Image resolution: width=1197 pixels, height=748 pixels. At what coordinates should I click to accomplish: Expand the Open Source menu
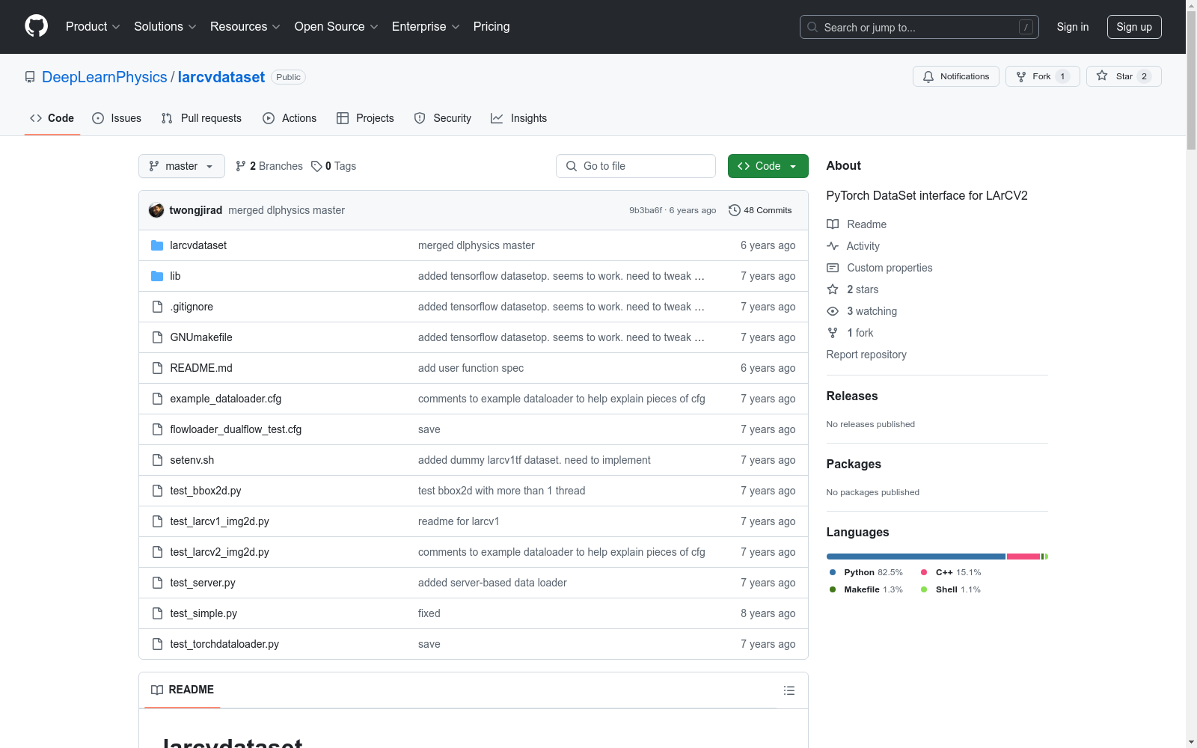[x=337, y=27]
